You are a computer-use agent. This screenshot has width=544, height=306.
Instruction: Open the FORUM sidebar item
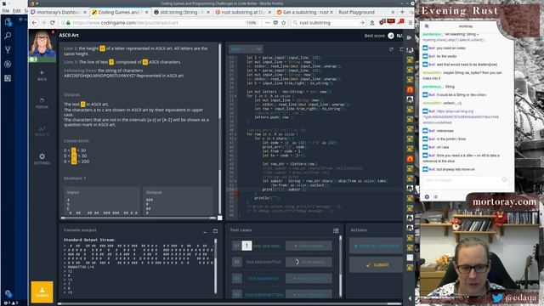coord(42,104)
